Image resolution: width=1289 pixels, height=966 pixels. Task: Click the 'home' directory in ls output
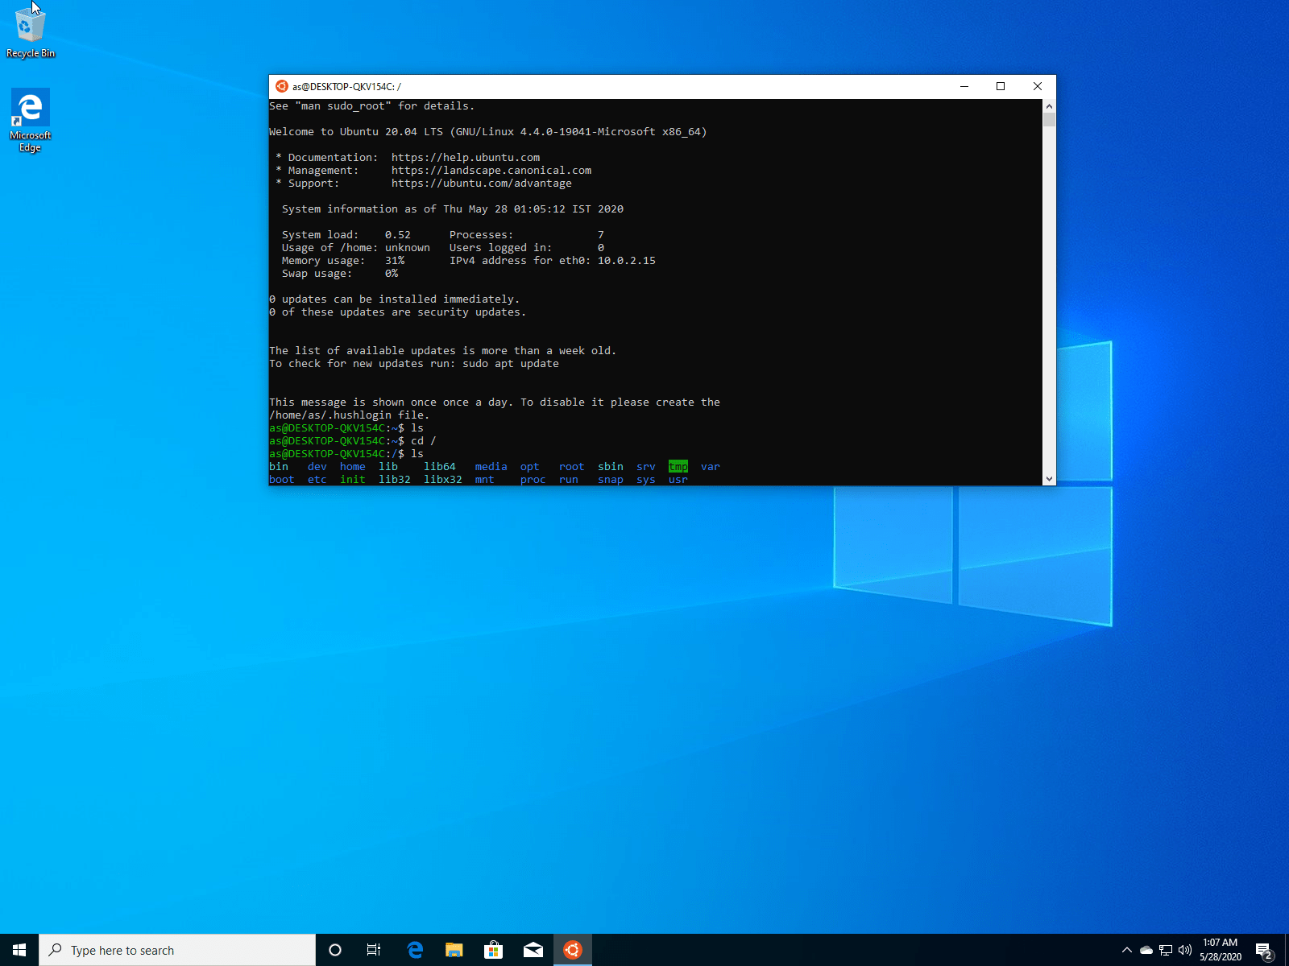coord(353,467)
